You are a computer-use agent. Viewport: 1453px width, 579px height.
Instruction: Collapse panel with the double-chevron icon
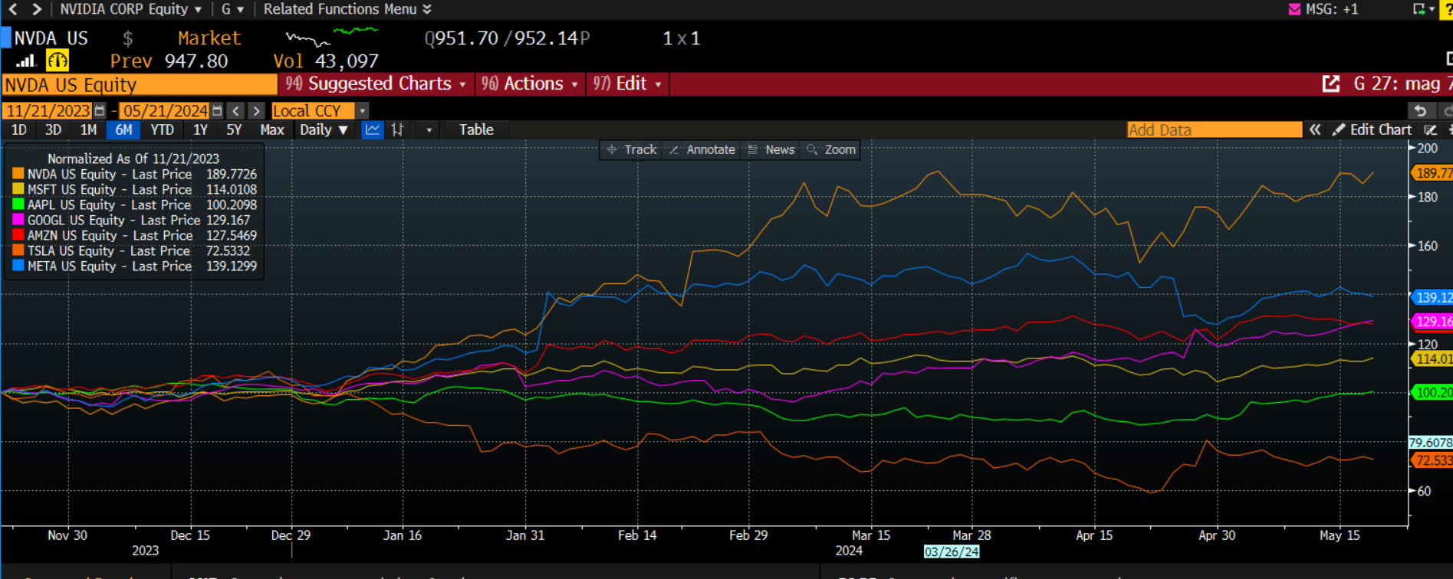1315,130
